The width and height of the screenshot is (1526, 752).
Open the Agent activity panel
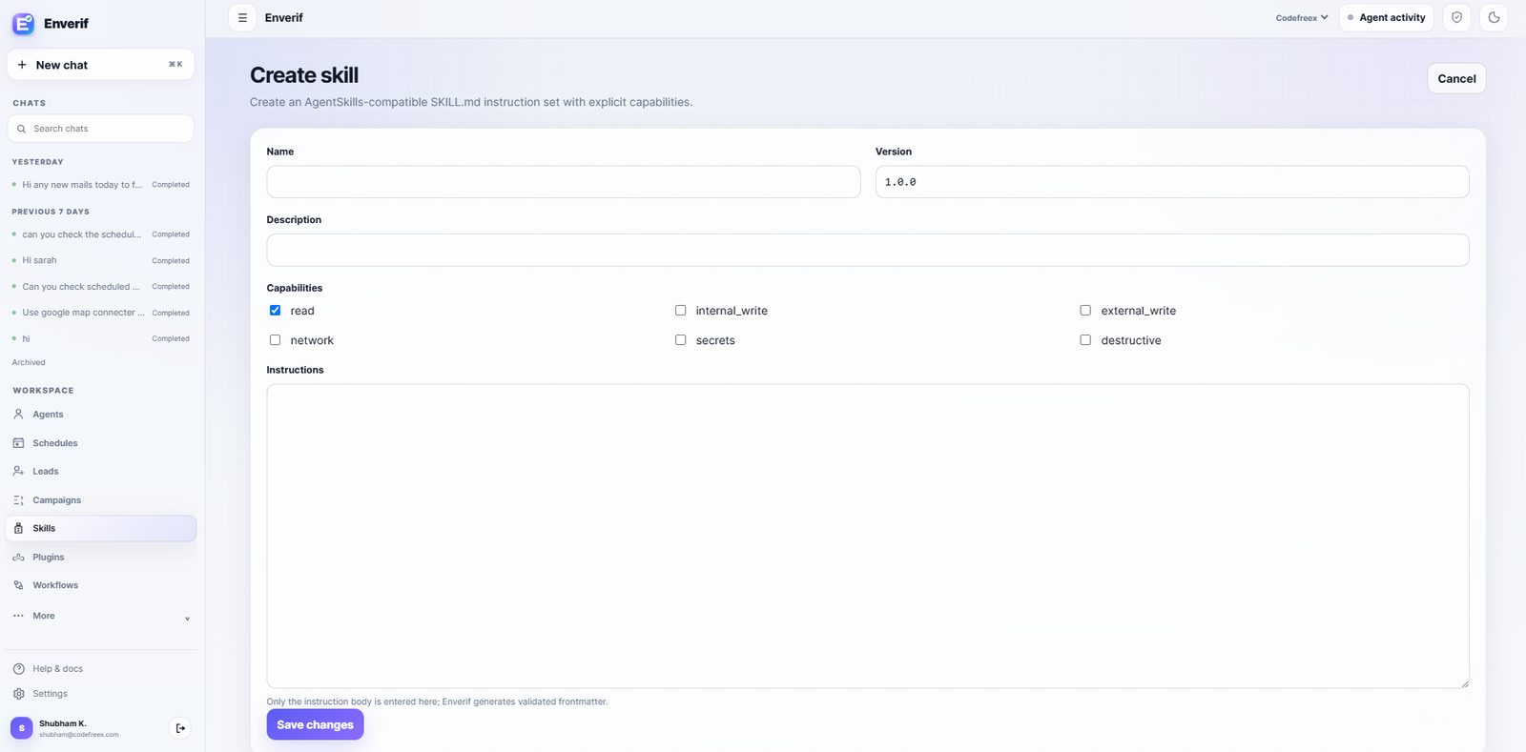click(x=1386, y=18)
